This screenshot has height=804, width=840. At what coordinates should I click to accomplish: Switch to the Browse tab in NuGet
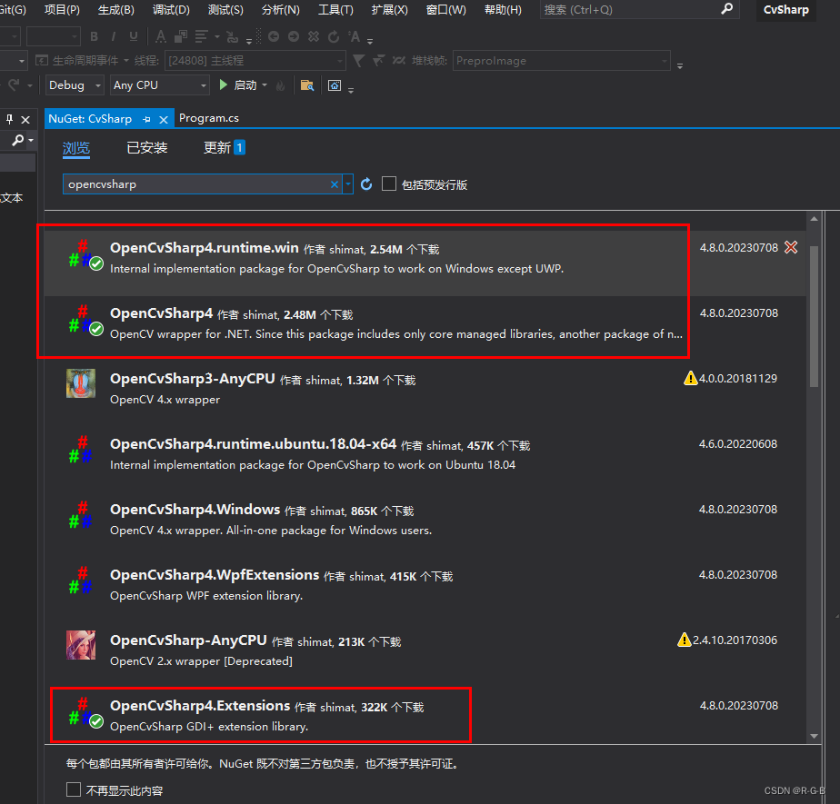[x=76, y=148]
